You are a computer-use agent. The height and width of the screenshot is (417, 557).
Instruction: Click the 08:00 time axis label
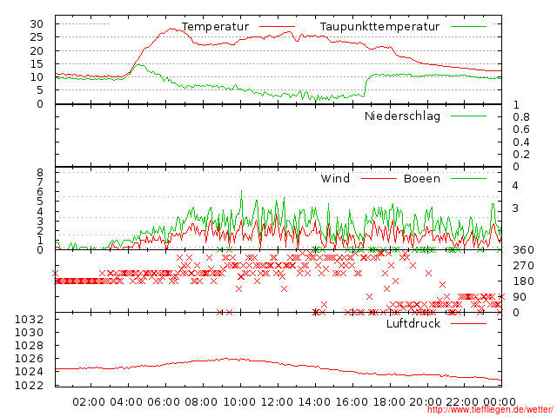pyautogui.click(x=201, y=402)
